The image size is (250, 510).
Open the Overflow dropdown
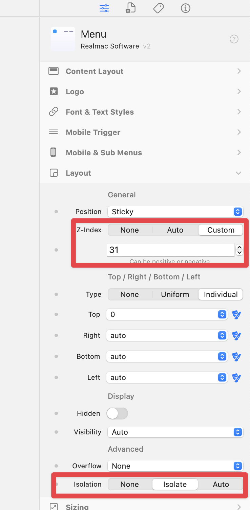(175, 466)
